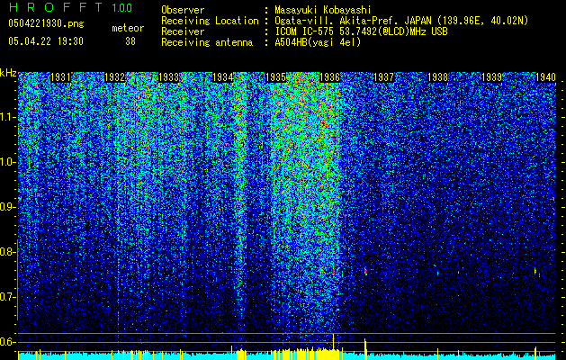Click the kHz axis unit label

coord(8,73)
